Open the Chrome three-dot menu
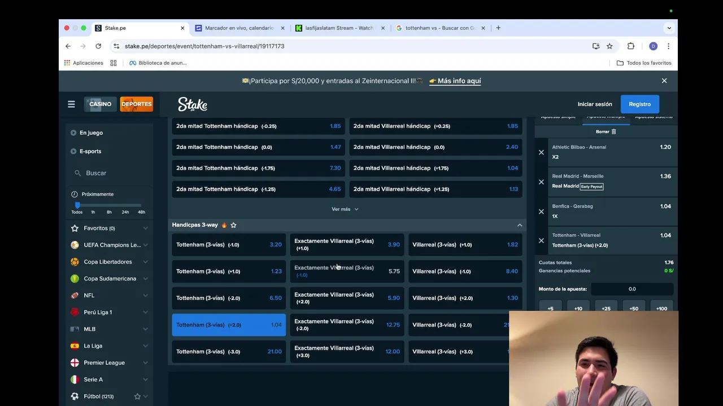The width and height of the screenshot is (723, 406). 668,46
